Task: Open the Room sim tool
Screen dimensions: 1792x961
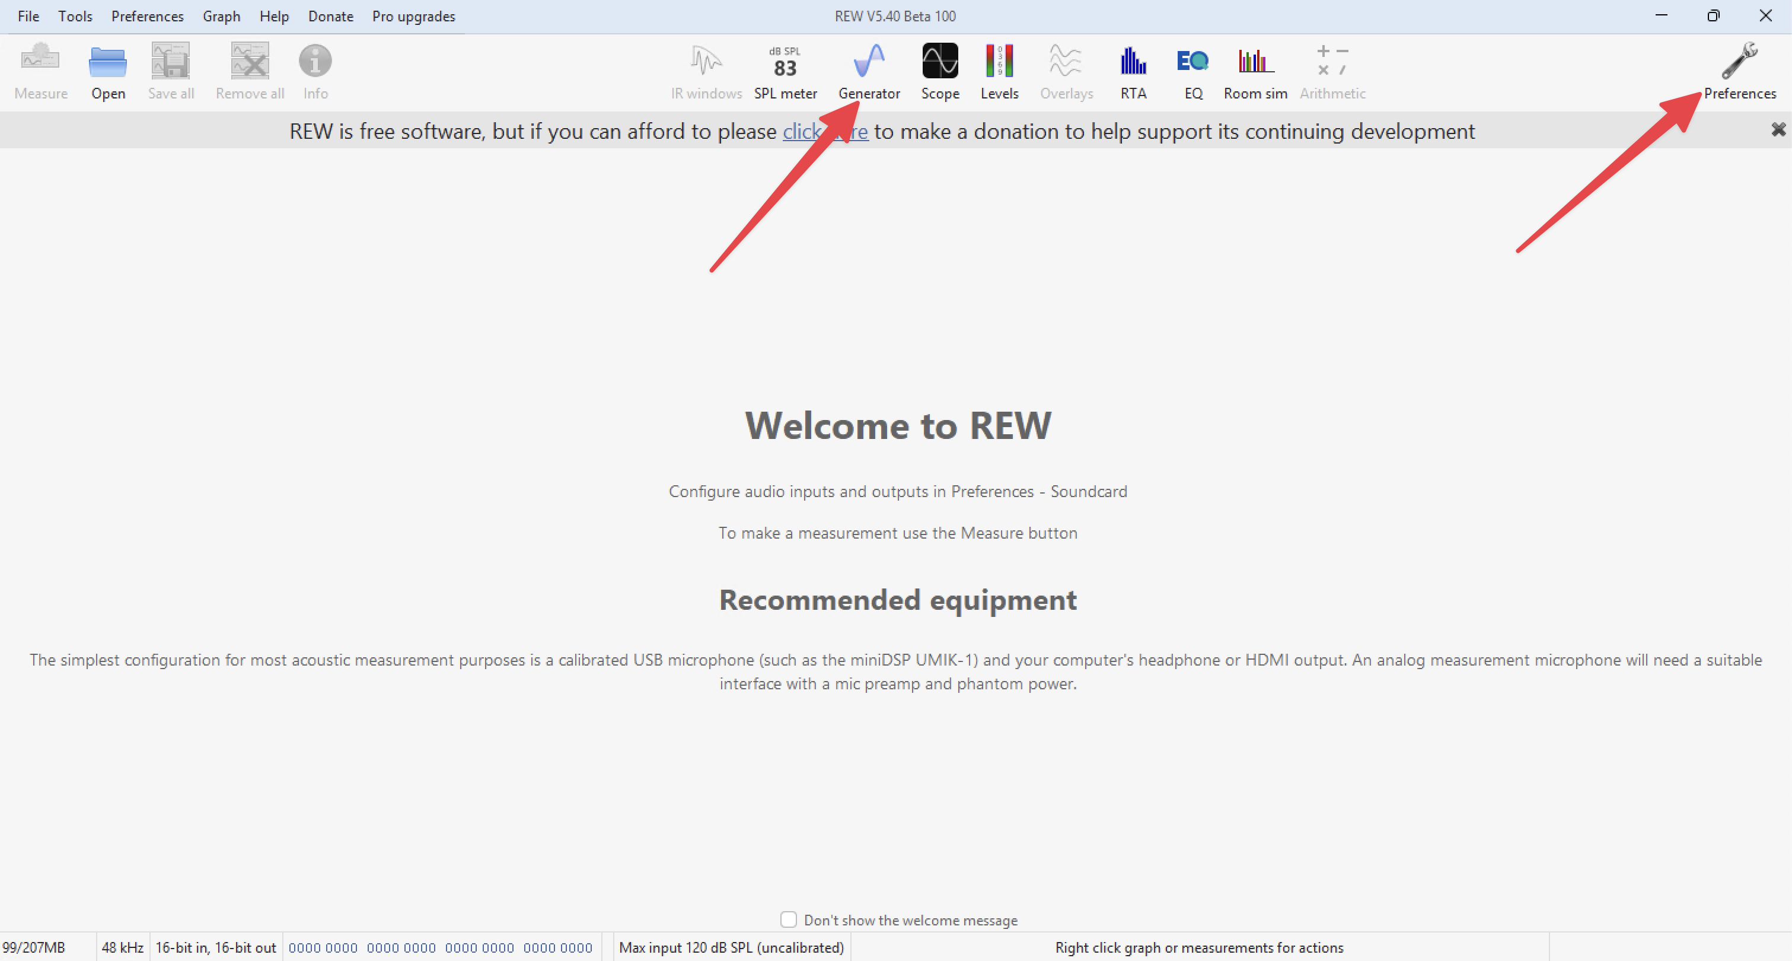Action: (x=1255, y=70)
